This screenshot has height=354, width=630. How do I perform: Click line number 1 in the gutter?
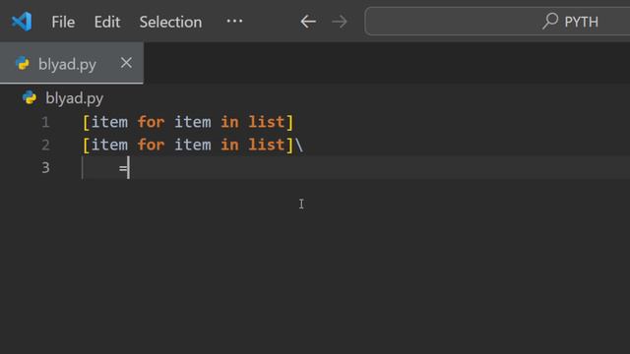pos(45,122)
